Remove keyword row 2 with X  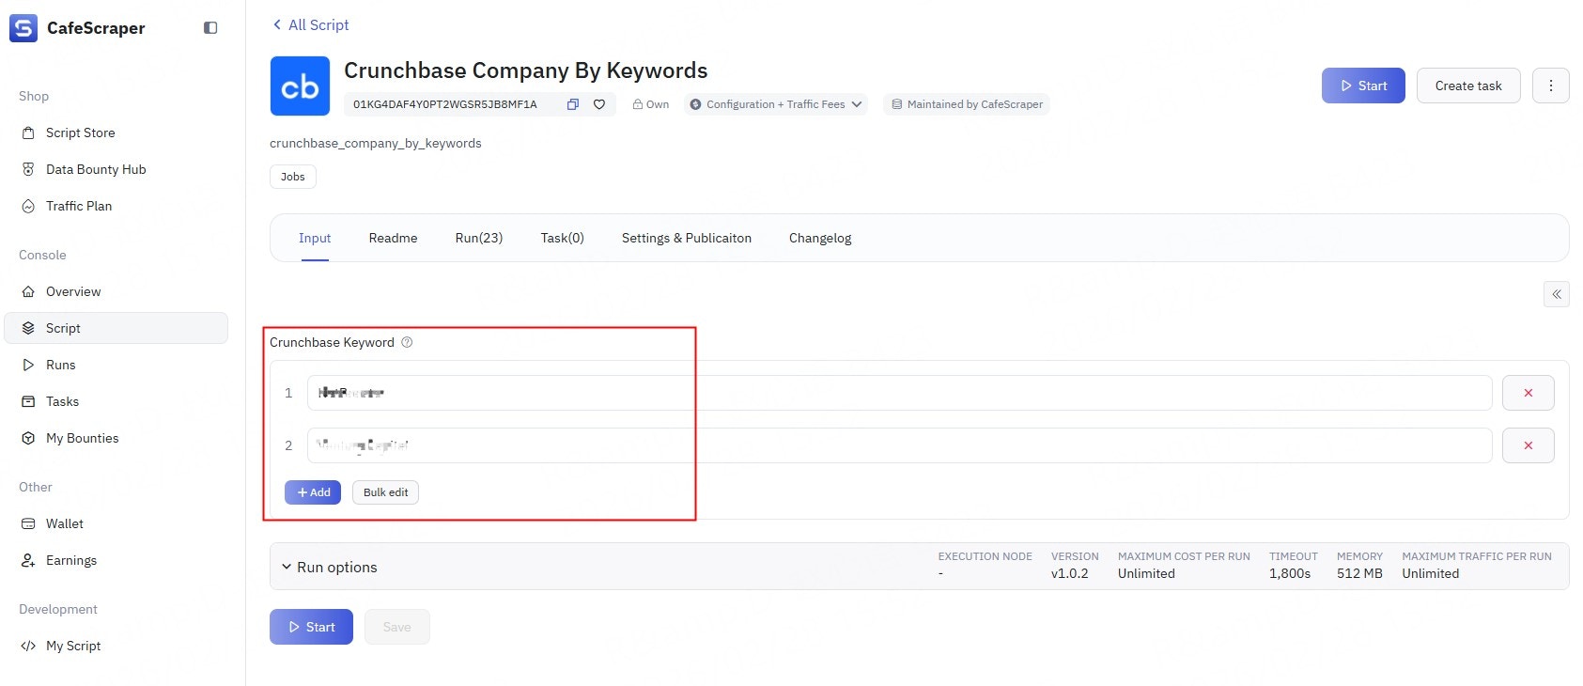1529,445
